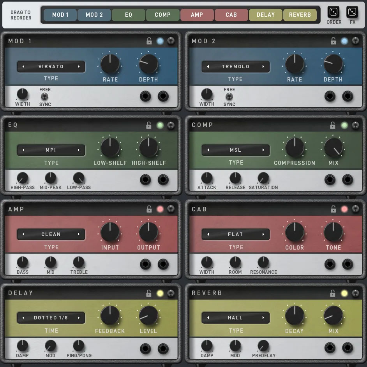Screen dimensions: 367x367
Task: Toggle the blue power LED on MOD 2
Action: (344, 41)
